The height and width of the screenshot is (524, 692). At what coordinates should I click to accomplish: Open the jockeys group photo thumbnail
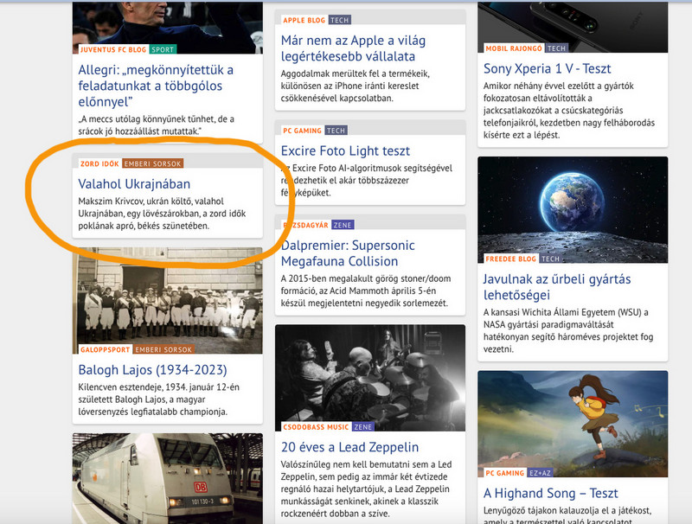(168, 300)
